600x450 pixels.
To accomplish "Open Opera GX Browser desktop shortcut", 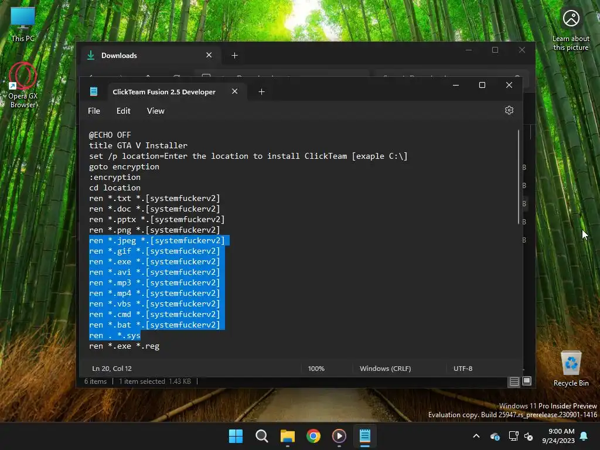I will 23,85.
